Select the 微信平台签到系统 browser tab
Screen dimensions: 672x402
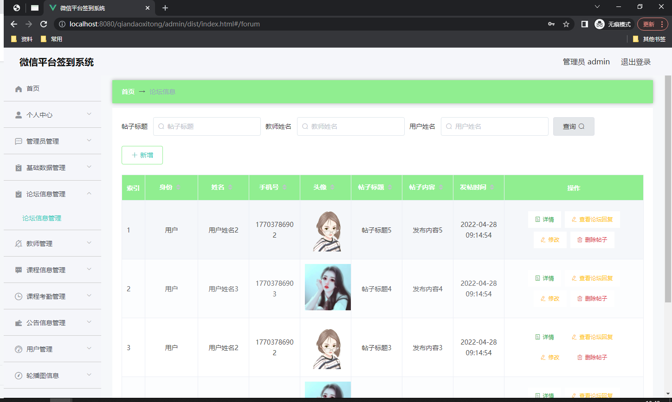click(93, 8)
